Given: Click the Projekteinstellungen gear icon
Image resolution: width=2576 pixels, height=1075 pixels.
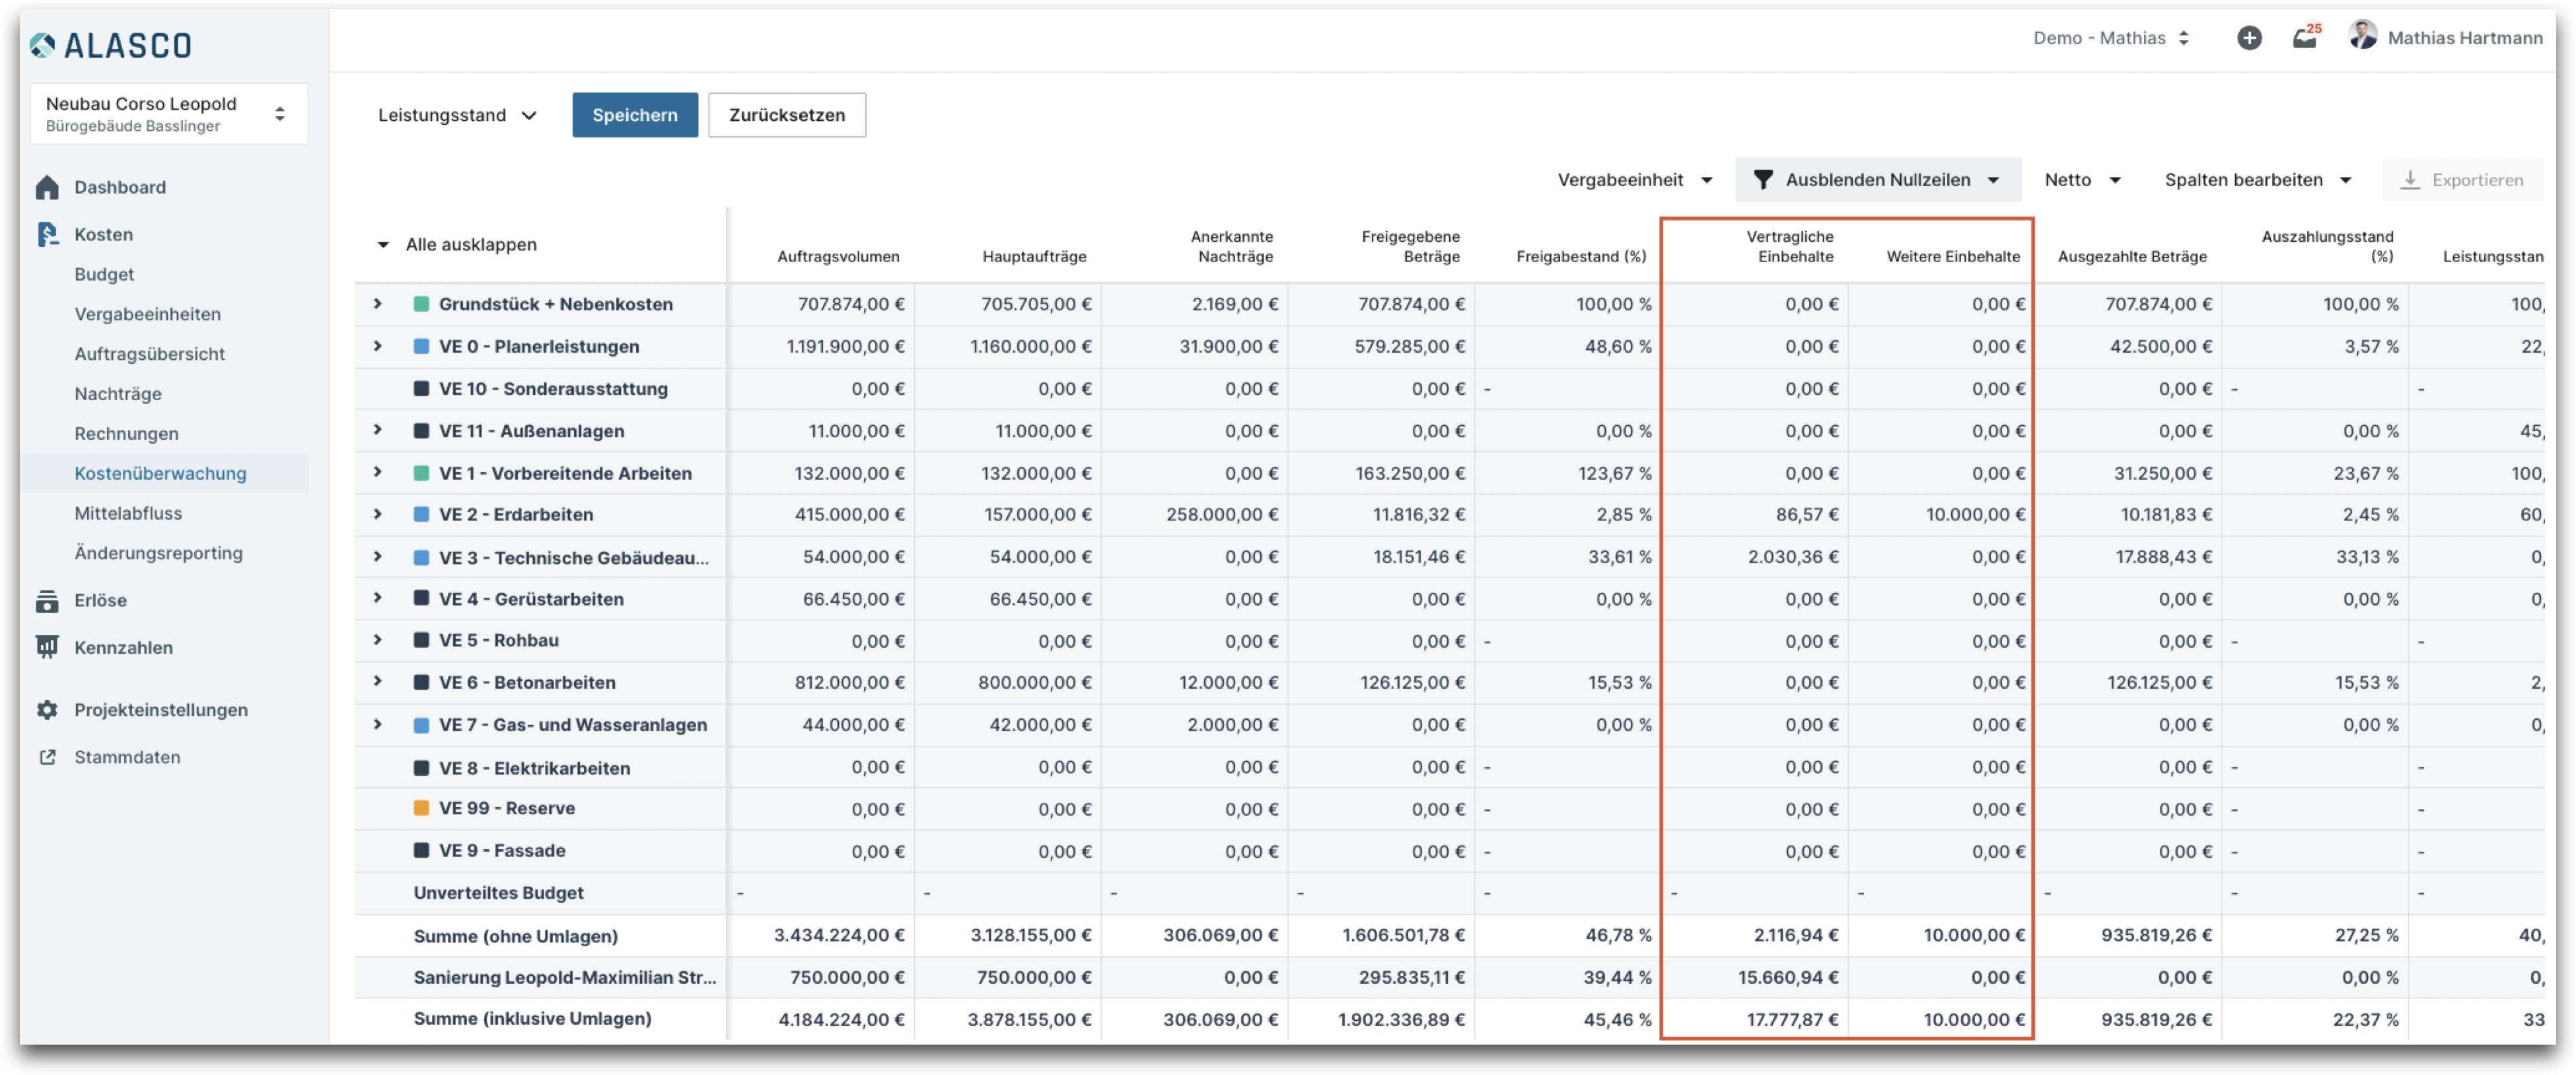Looking at the screenshot, I should tap(47, 709).
